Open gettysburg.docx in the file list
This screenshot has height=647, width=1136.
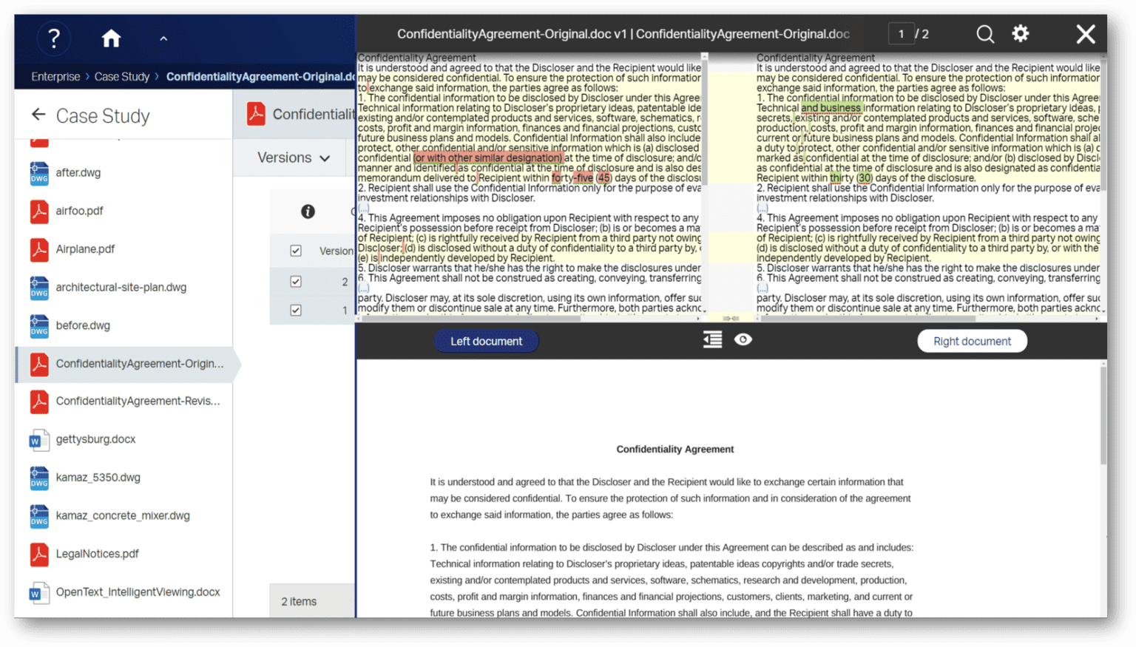pos(95,439)
